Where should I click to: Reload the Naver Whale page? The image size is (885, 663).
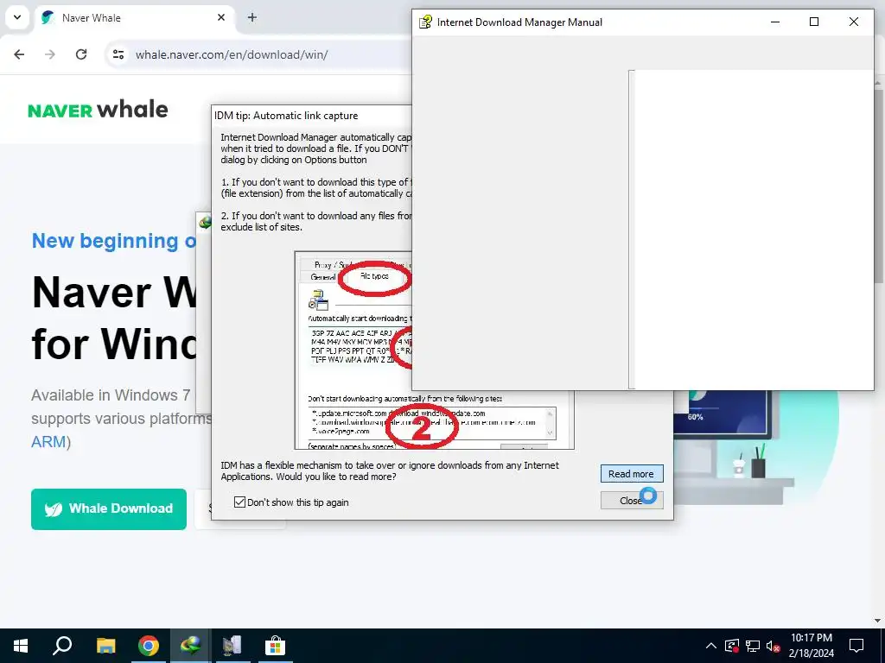coord(81,54)
